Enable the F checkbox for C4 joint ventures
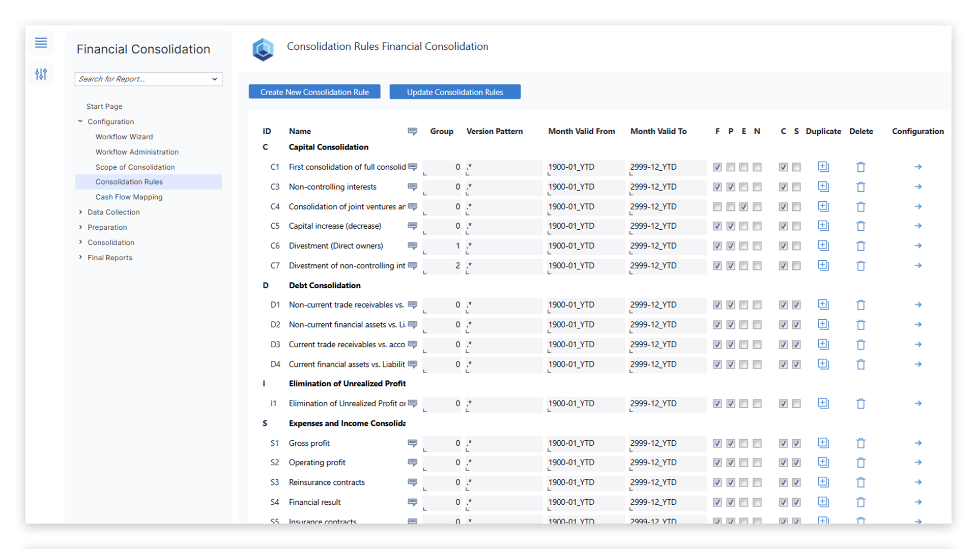The height and width of the screenshot is (549, 977). 717,207
